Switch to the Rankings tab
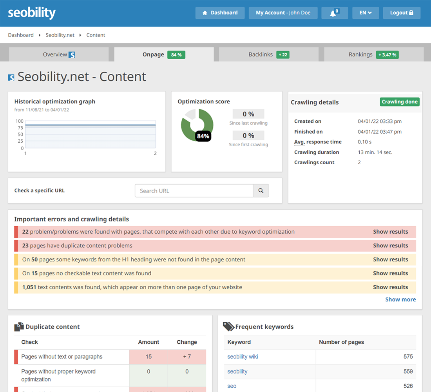Screen dimensions: 431x392 (373, 54)
